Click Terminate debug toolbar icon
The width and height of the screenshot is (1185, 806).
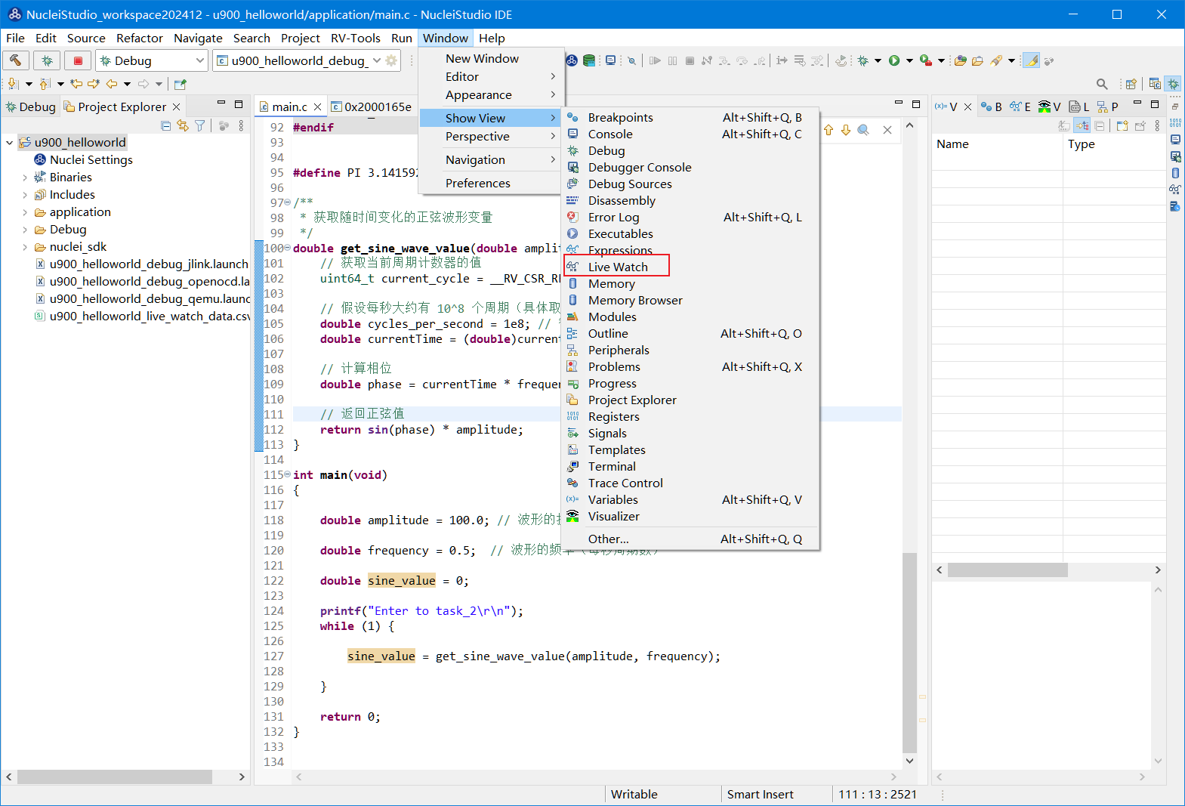point(690,60)
